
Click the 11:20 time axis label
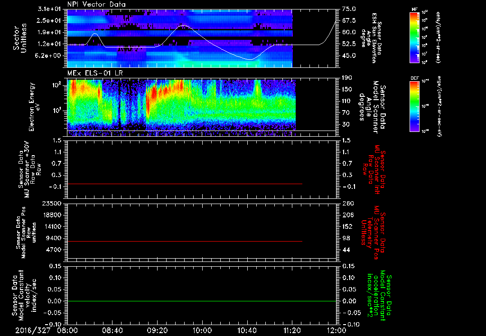coord(292,330)
